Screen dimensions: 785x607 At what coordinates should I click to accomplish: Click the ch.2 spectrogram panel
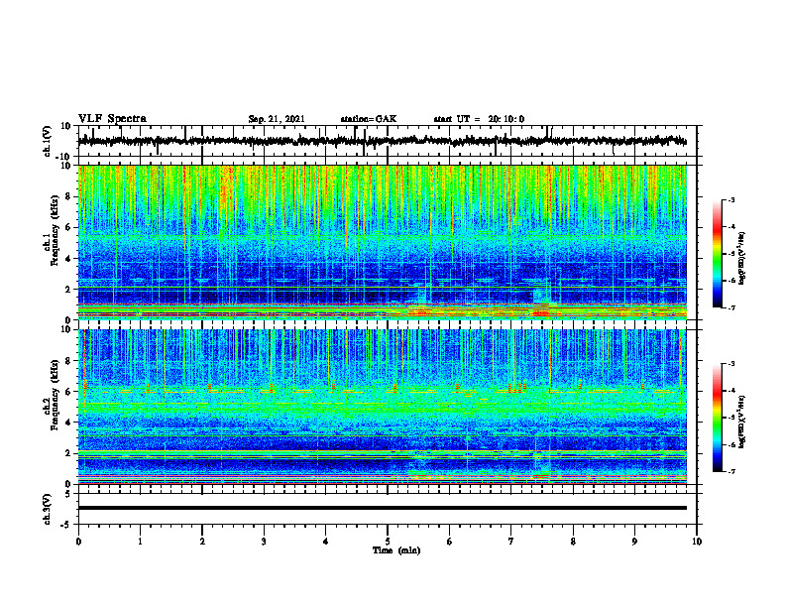coord(382,407)
